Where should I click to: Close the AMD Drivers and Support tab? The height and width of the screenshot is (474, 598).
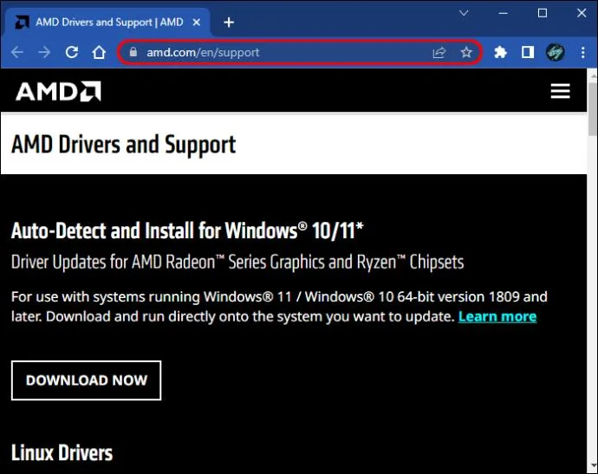point(197,23)
